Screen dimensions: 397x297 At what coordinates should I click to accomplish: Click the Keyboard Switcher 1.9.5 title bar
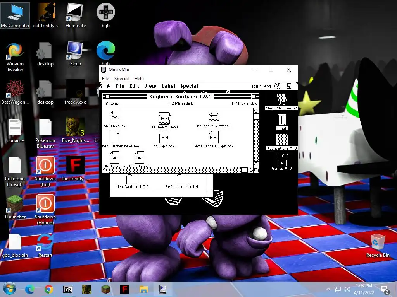point(181,96)
